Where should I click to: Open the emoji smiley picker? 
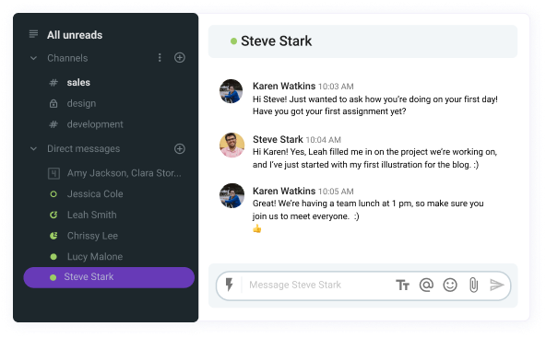click(450, 285)
